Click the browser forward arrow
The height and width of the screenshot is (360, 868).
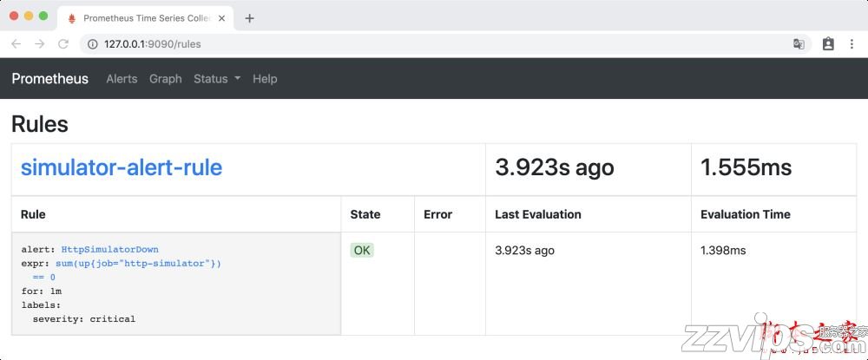tap(39, 43)
